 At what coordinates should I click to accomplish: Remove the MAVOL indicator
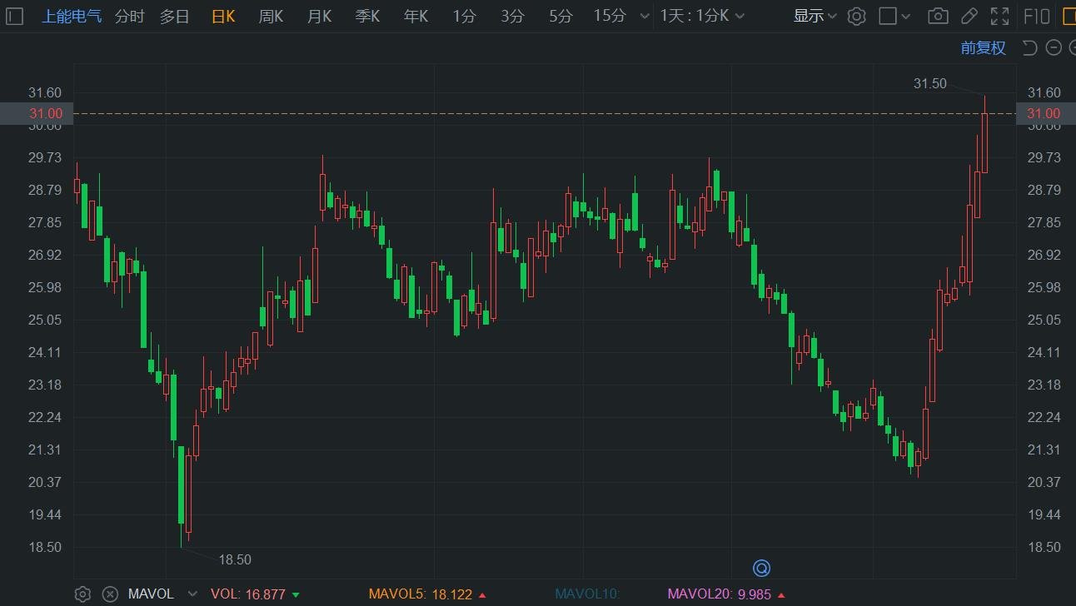click(110, 594)
